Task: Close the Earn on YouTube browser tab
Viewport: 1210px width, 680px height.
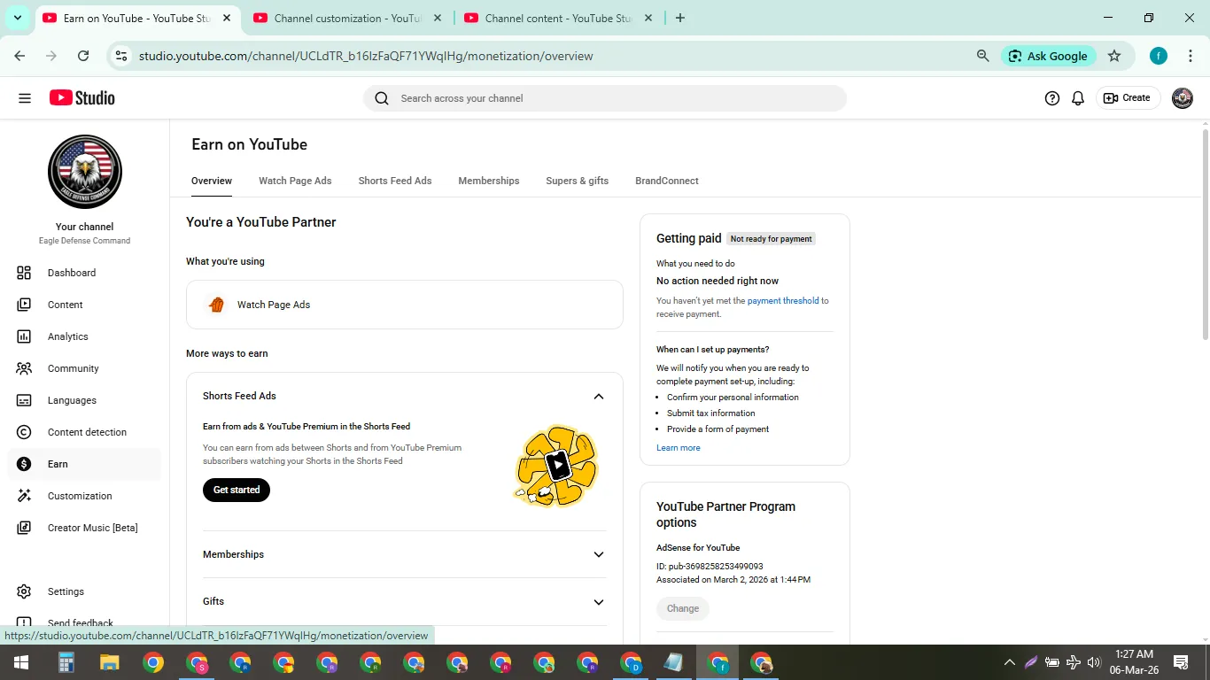Action: [x=227, y=18]
